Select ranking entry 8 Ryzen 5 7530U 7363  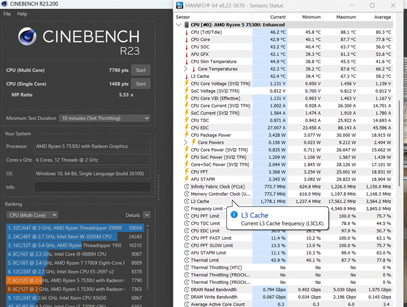coord(74,289)
